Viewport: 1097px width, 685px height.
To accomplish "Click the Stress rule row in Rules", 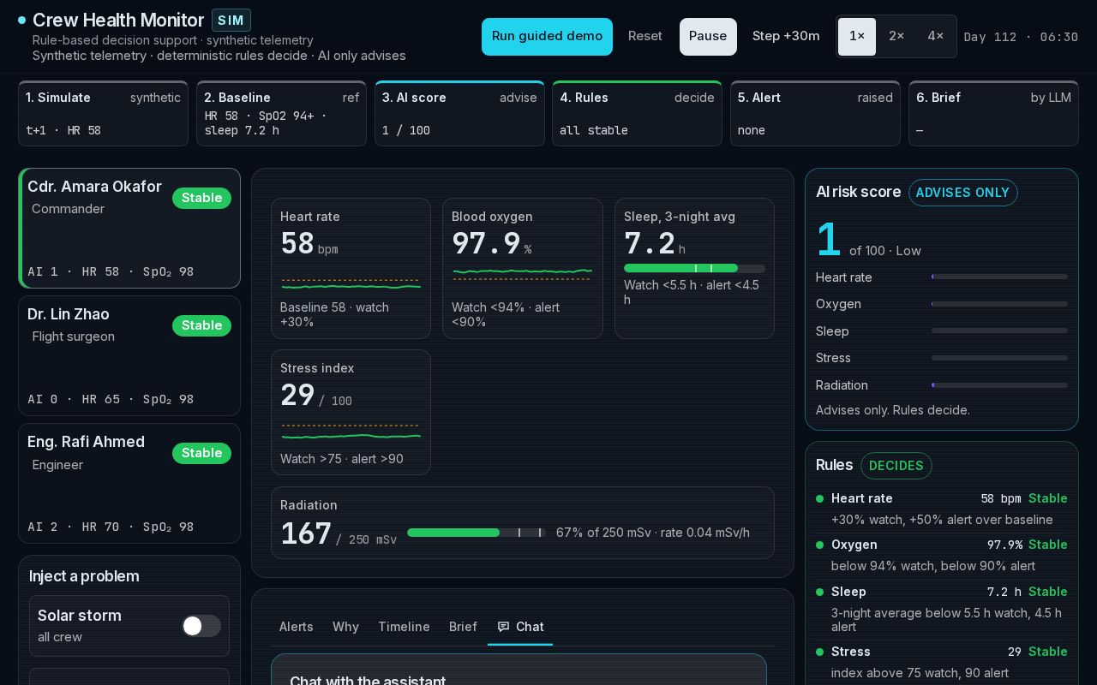I will tap(941, 662).
